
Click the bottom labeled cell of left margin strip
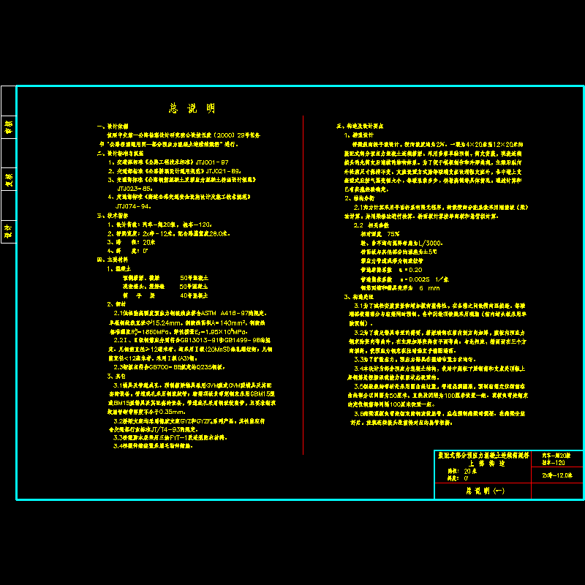coord(8,230)
